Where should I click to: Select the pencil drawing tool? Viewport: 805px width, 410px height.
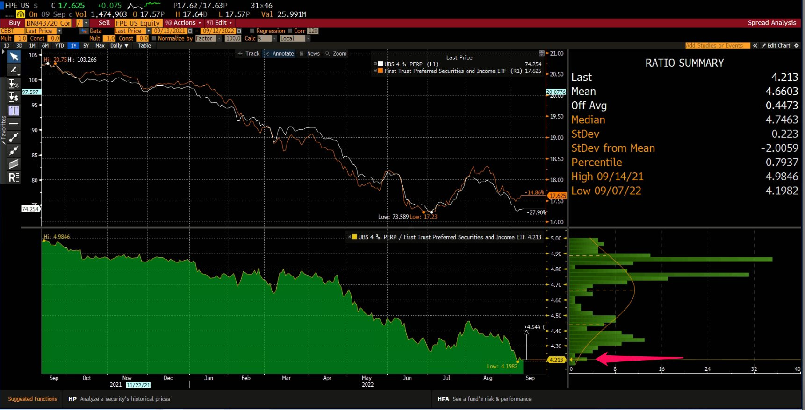[x=14, y=70]
